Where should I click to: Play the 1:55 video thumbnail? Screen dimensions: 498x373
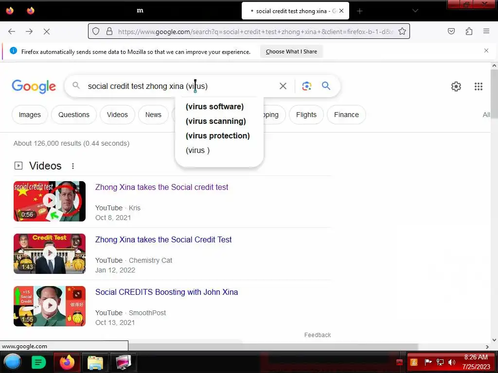(50, 306)
